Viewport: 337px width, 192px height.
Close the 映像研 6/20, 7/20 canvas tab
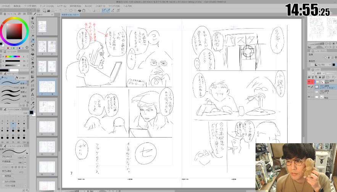(78, 14)
